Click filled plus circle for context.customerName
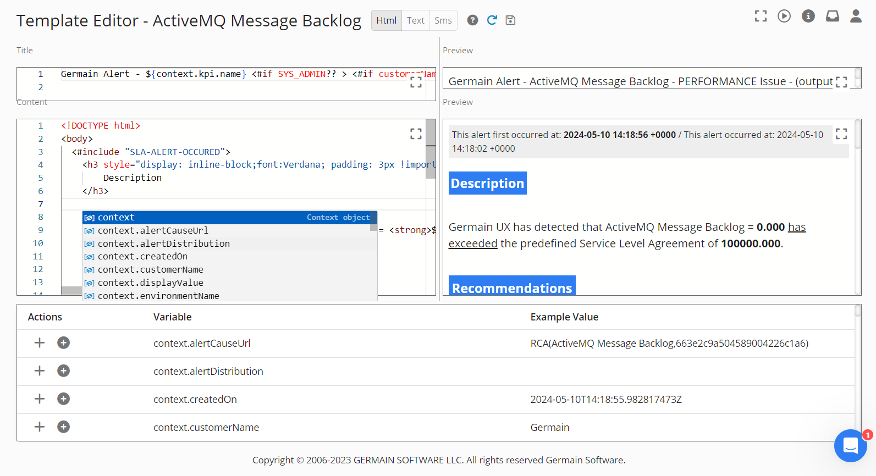Viewport: 876px width, 476px height. click(64, 427)
